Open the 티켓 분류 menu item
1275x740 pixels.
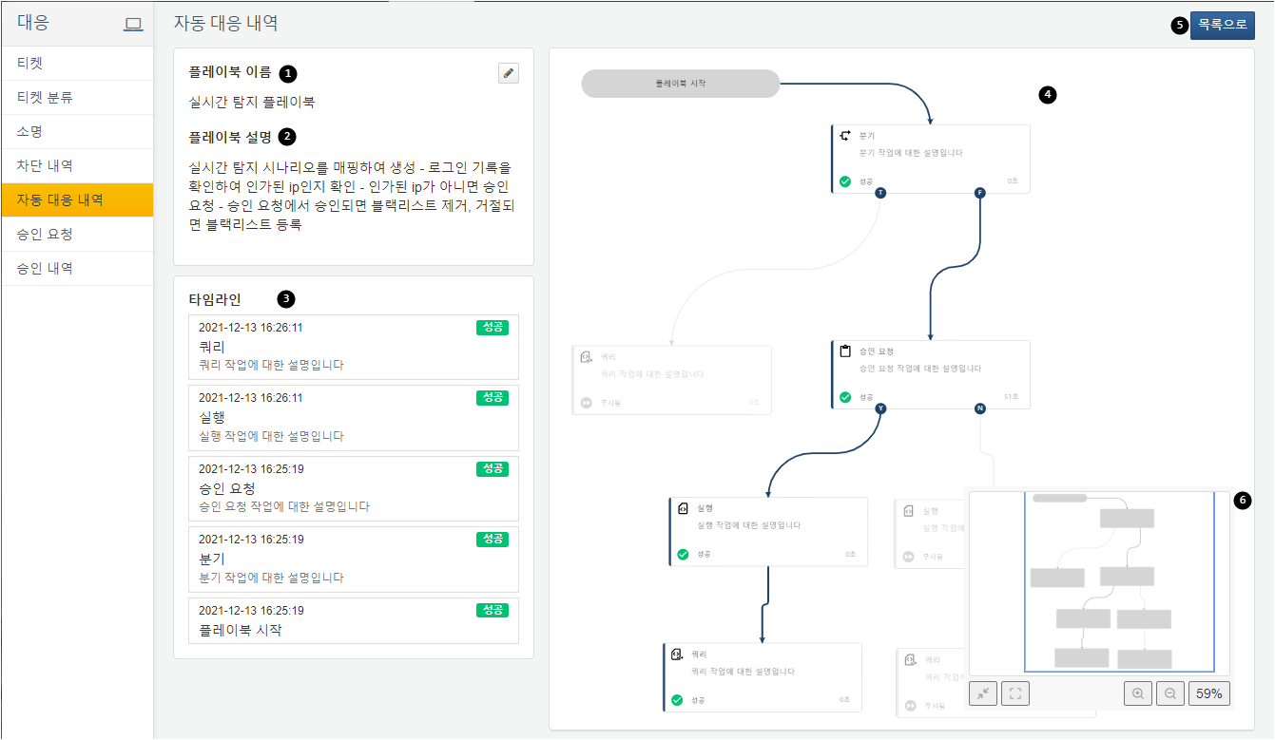[77, 98]
